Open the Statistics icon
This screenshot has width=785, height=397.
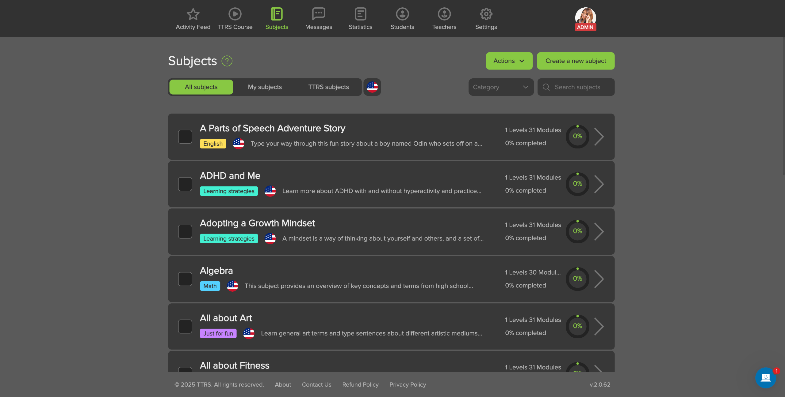(361, 14)
